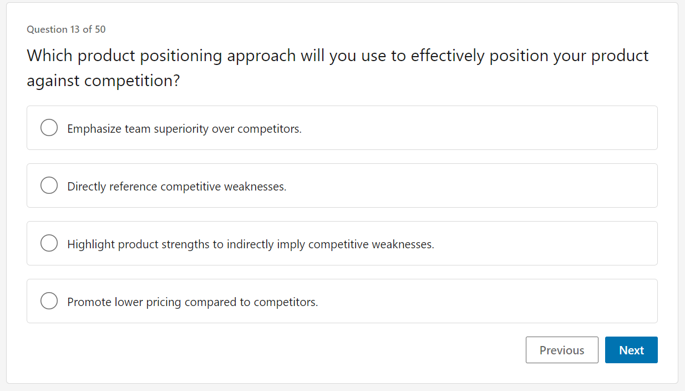Click the 'Question 13 of 50' counter
The height and width of the screenshot is (391, 685).
(x=66, y=29)
